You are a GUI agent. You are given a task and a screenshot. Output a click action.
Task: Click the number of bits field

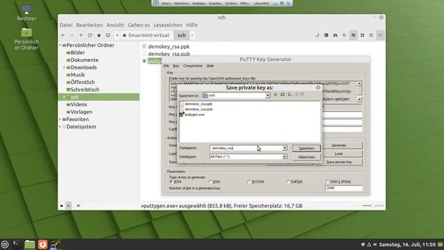pyautogui.click(x=343, y=188)
